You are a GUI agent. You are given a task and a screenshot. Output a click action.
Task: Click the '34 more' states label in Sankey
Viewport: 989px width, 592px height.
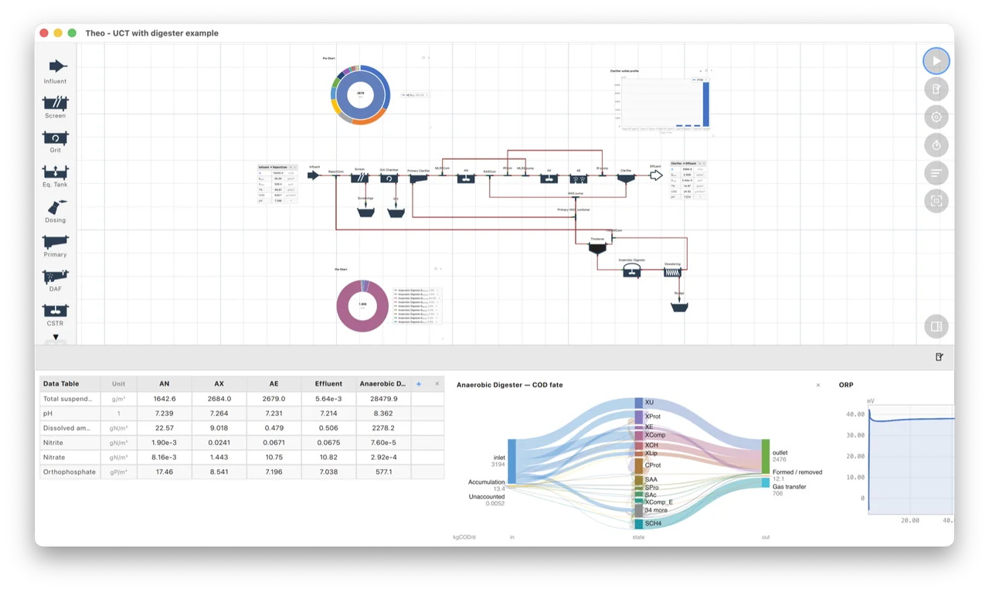click(656, 511)
